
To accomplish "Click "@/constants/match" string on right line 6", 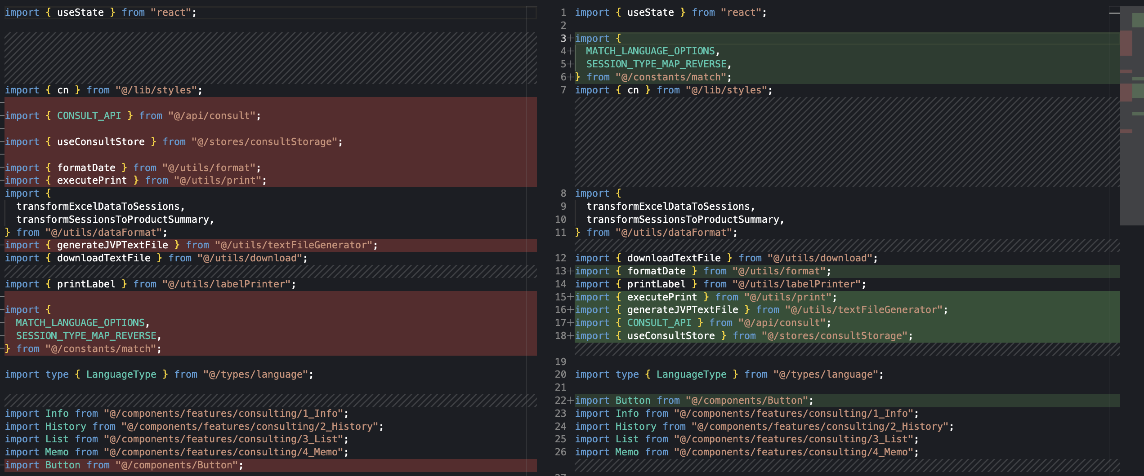I will point(670,77).
